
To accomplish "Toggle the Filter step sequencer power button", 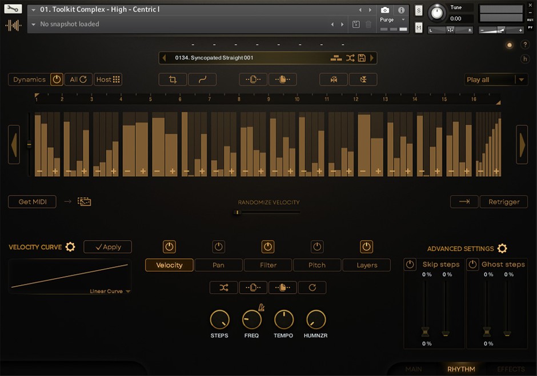I will [267, 246].
